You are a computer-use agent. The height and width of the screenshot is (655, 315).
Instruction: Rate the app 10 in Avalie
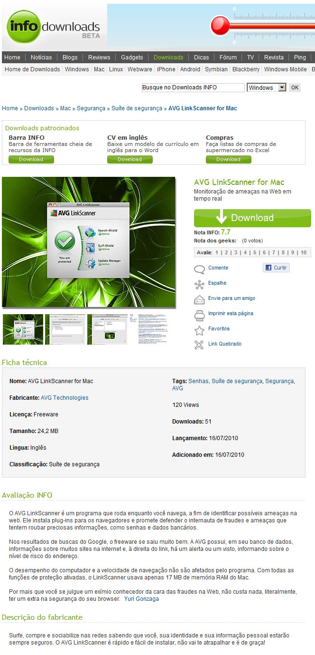304,252
